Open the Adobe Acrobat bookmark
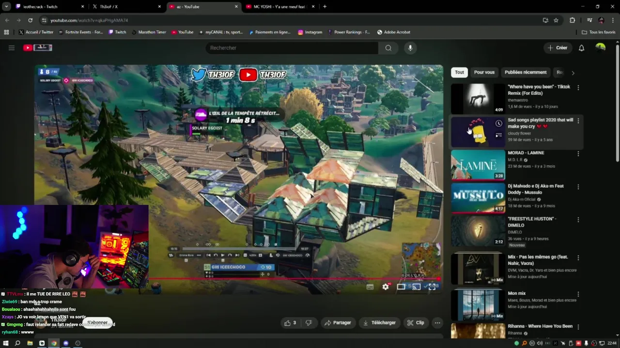This screenshot has width=620, height=348. [x=394, y=32]
